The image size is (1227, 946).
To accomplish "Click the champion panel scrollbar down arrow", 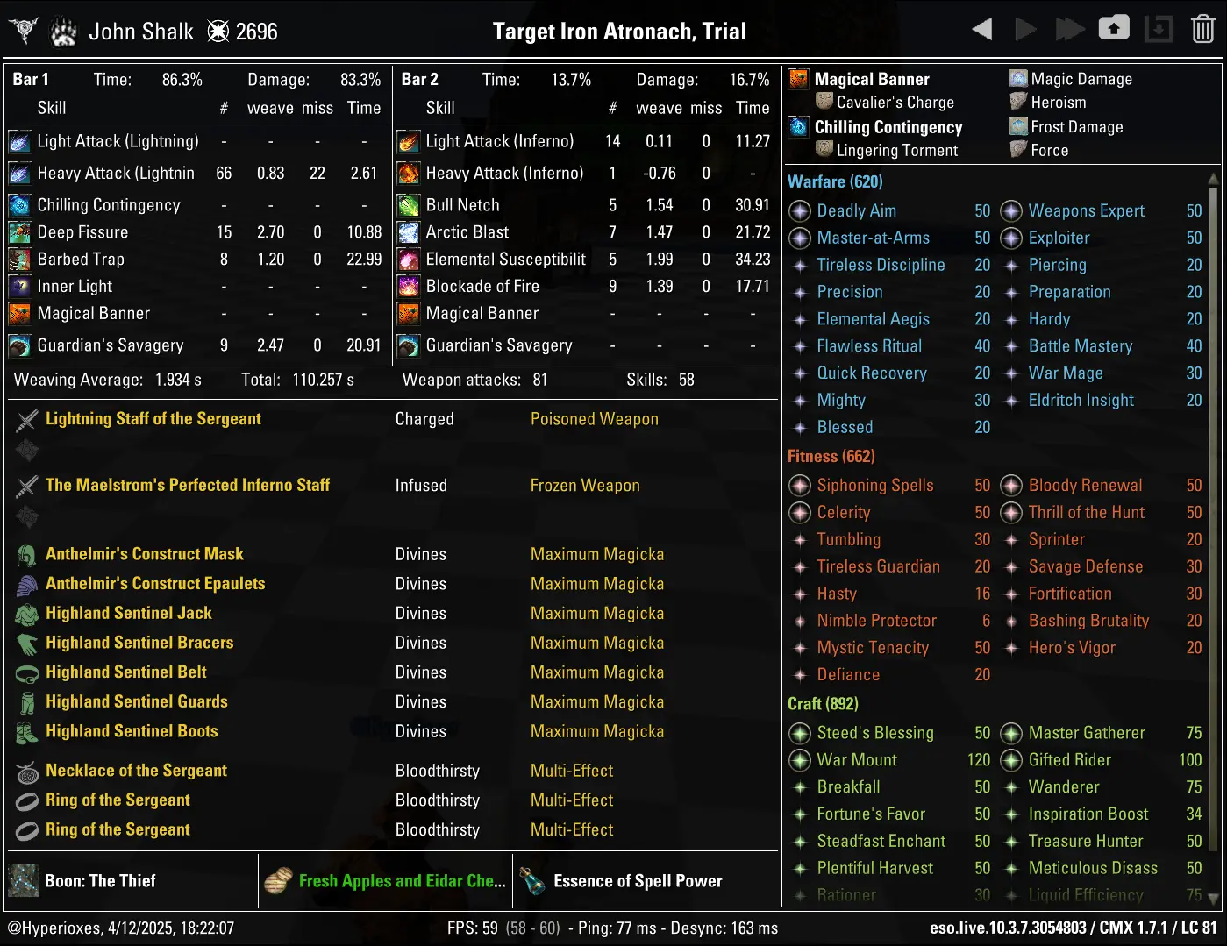I will coord(1214,898).
